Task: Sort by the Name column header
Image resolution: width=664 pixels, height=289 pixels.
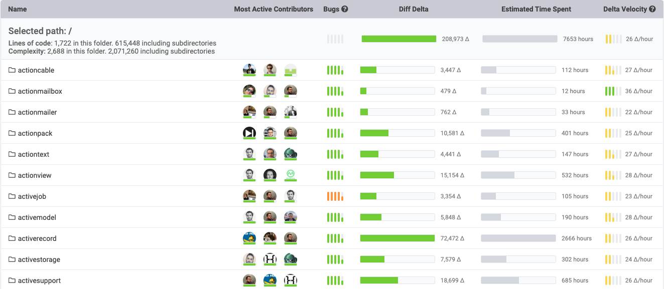Action: pyautogui.click(x=18, y=9)
